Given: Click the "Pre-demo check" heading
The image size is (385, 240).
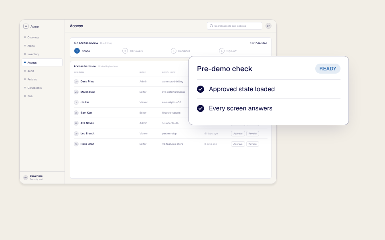Looking at the screenshot, I should click(x=225, y=69).
